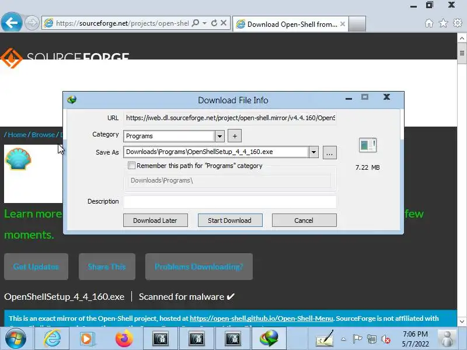Click the search magnifier in address bar
Image resolution: width=467 pixels, height=350 pixels.
click(x=196, y=23)
